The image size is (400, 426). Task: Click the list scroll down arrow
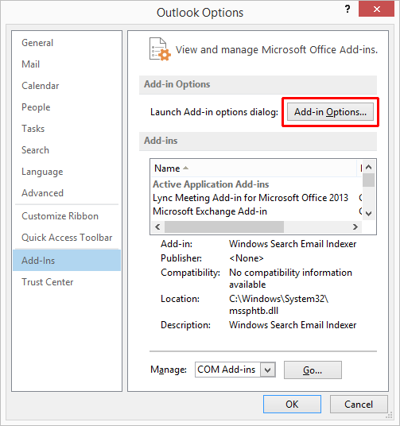(368, 214)
